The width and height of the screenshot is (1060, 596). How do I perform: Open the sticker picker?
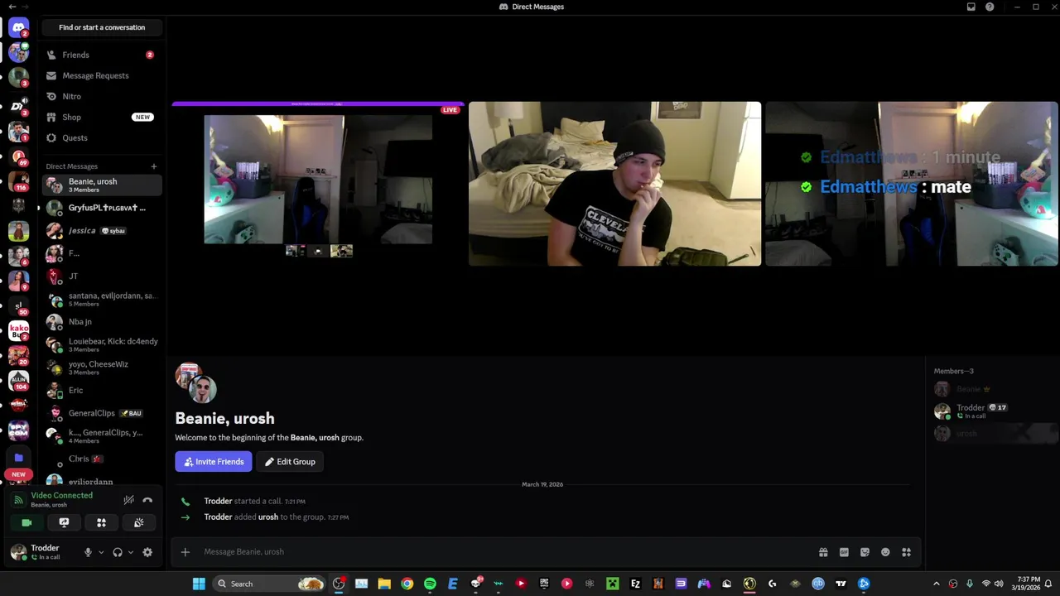[865, 552]
